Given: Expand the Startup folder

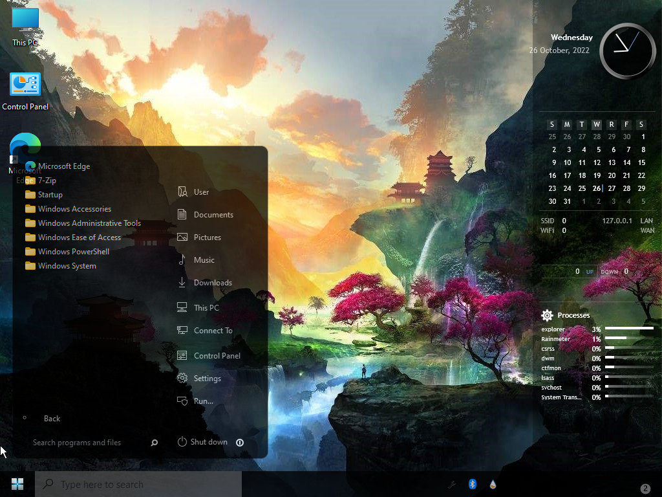Looking at the screenshot, I should (x=44, y=195).
